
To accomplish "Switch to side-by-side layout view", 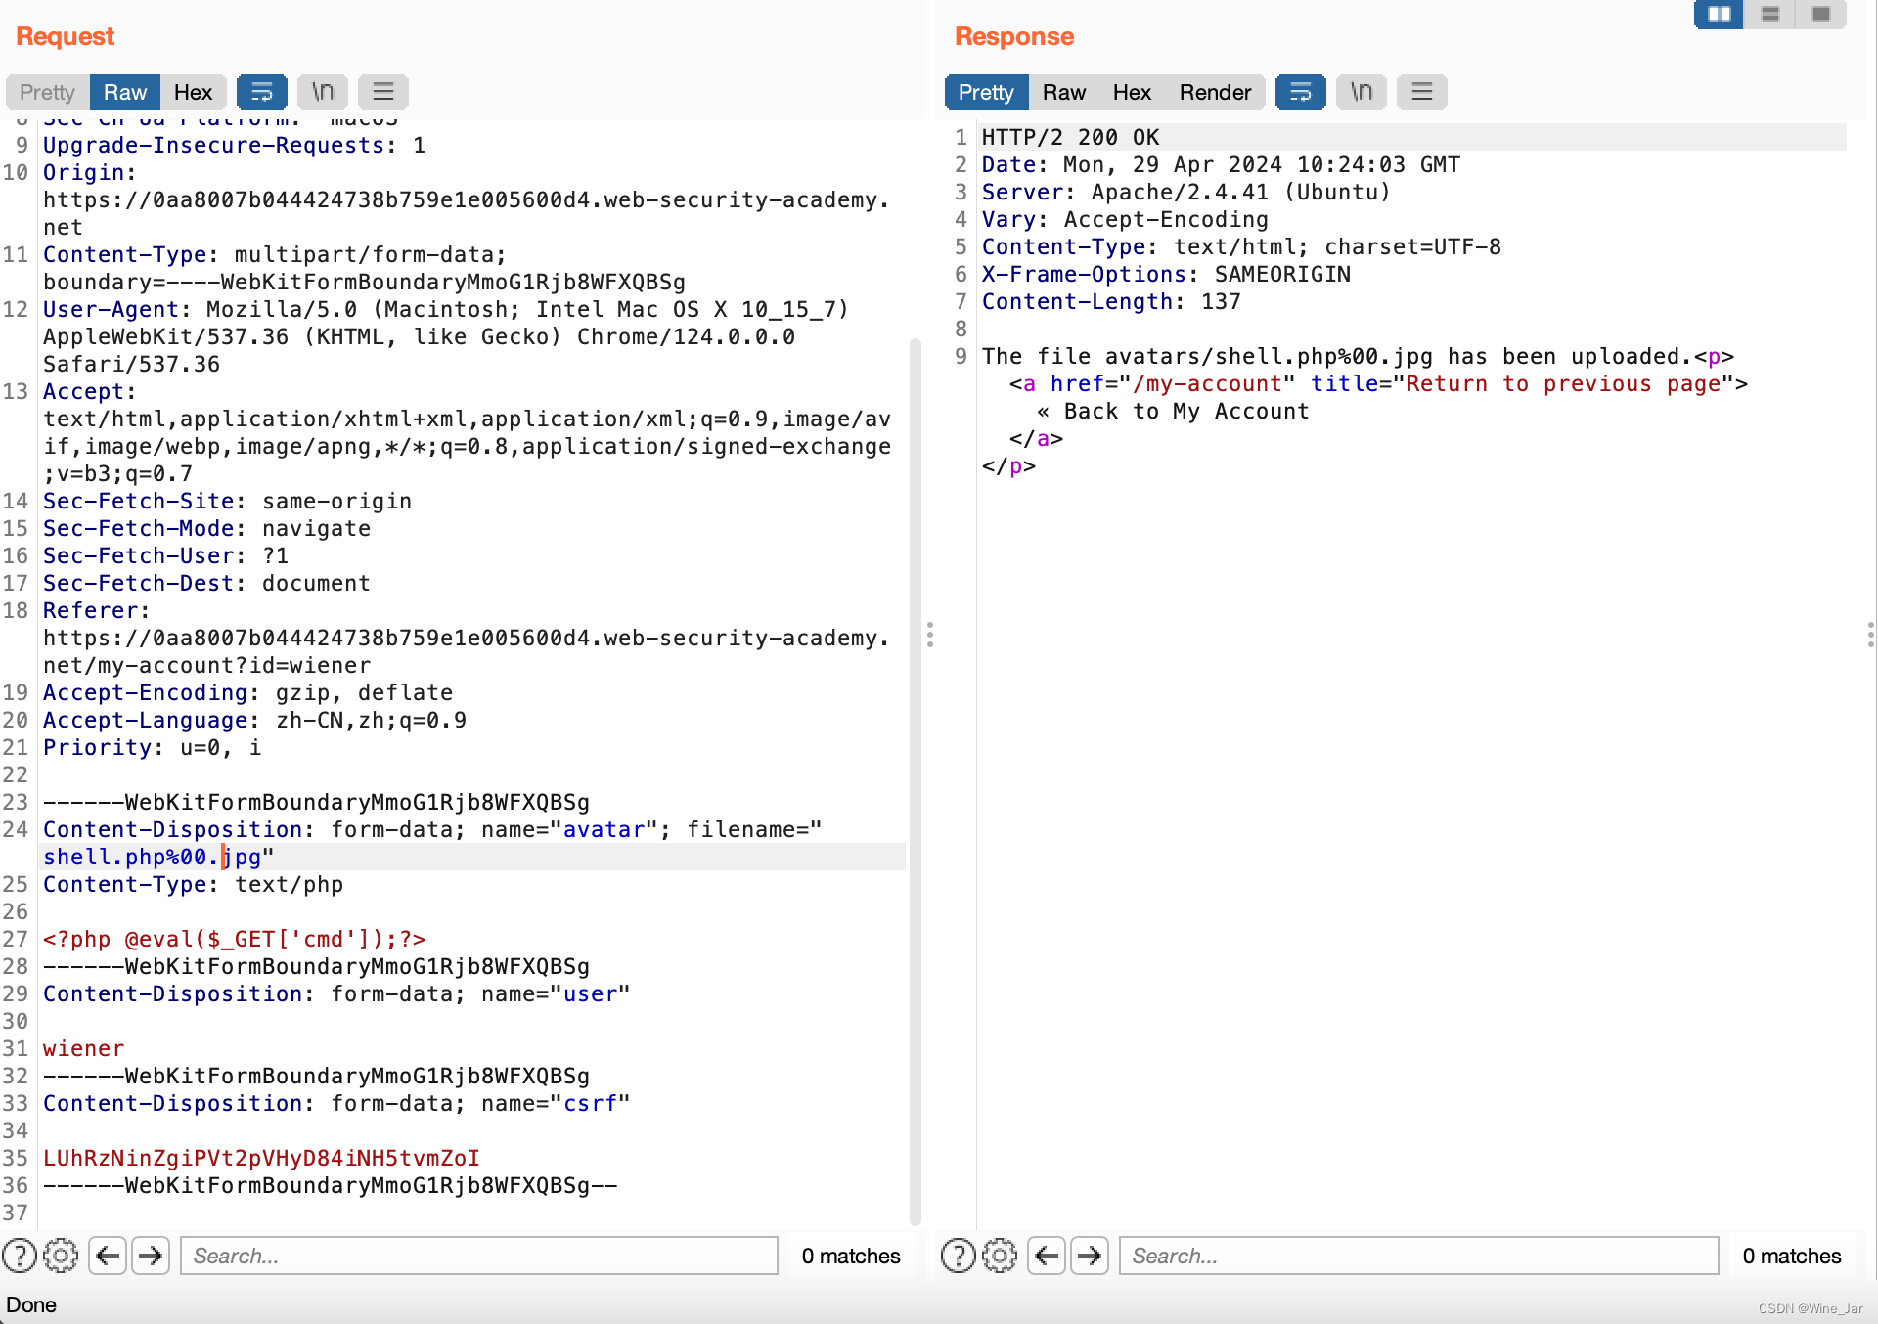I will coord(1719,14).
